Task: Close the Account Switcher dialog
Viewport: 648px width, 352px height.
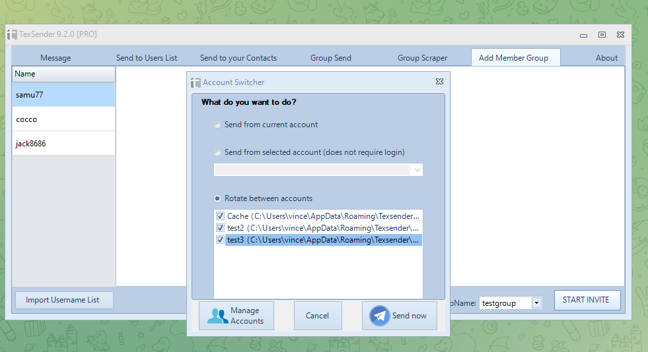Action: (439, 82)
